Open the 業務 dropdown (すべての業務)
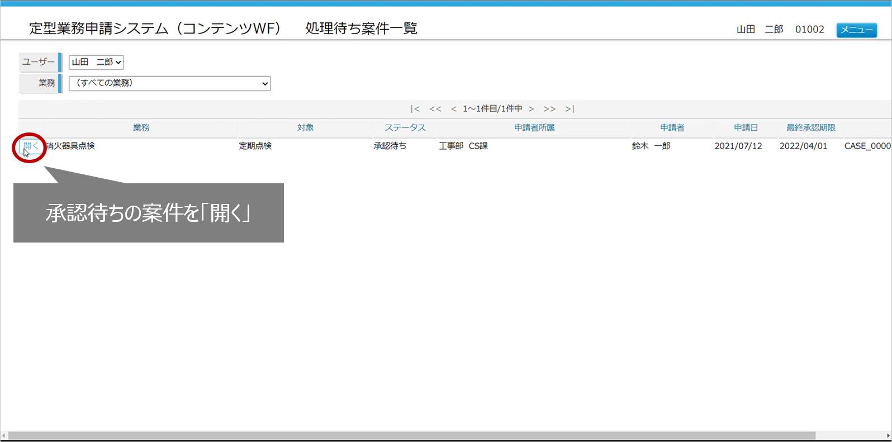This screenshot has height=442, width=892. click(169, 83)
